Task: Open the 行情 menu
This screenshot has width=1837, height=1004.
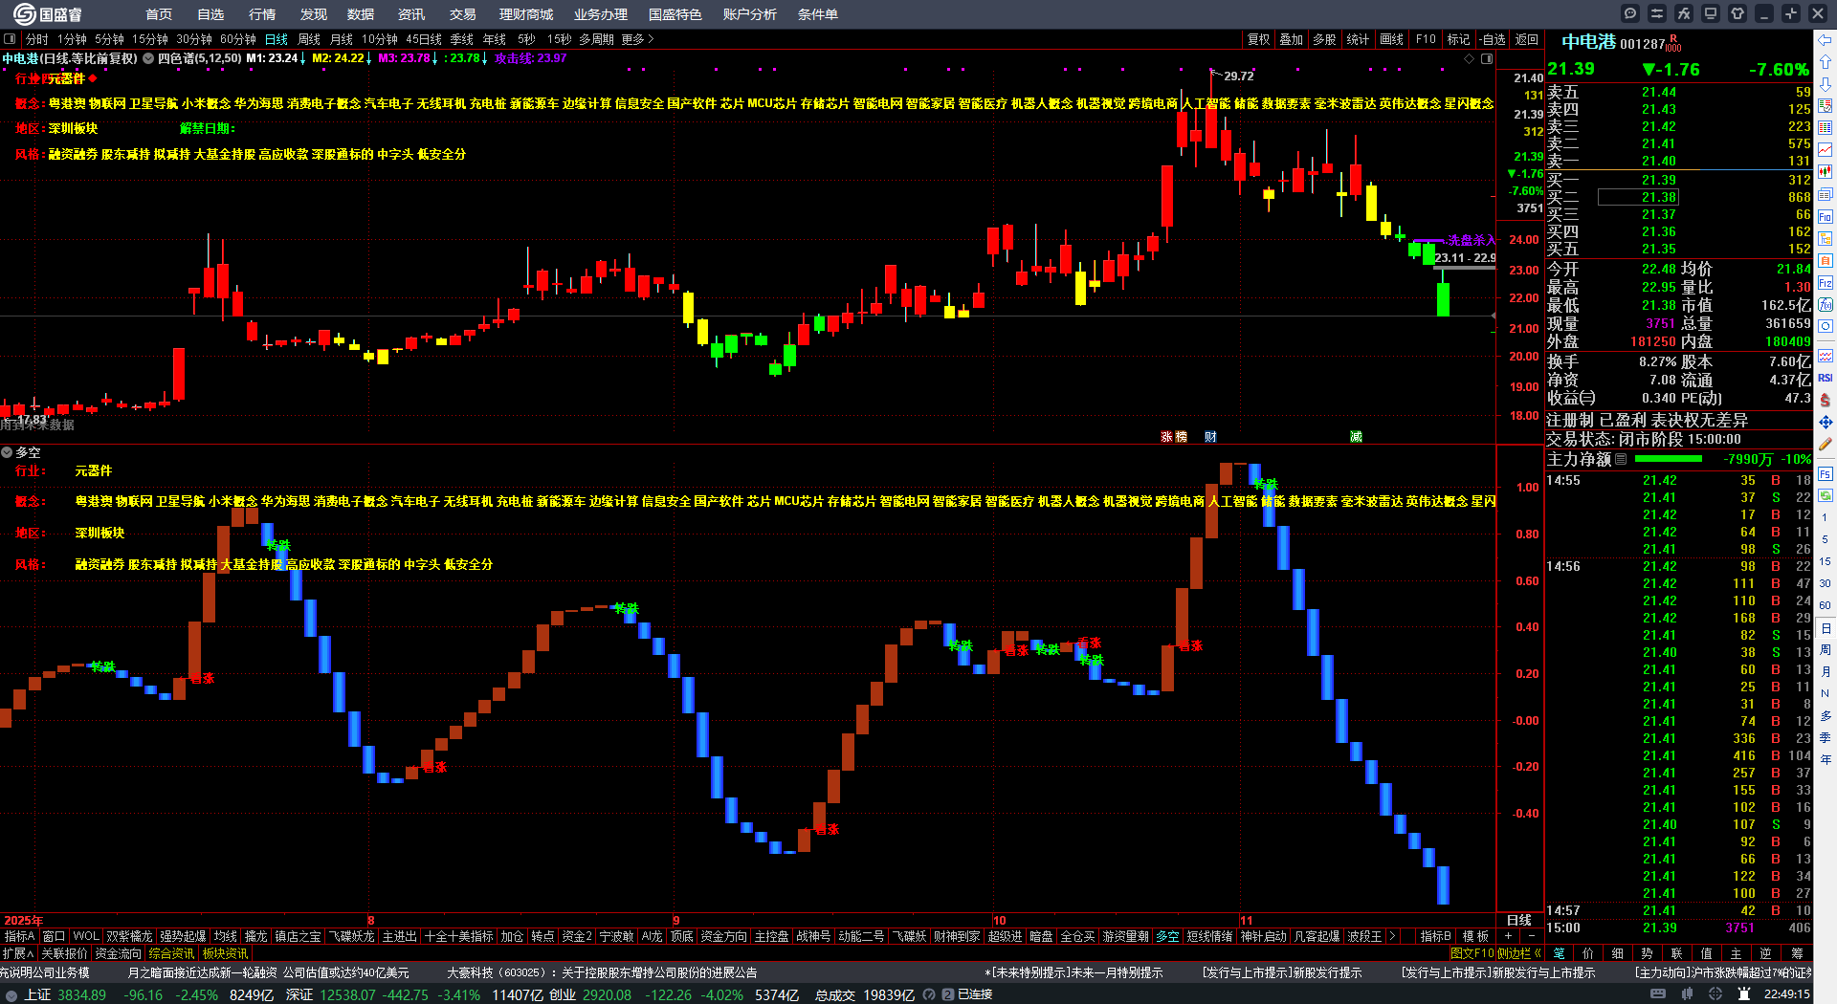Action: [x=262, y=14]
